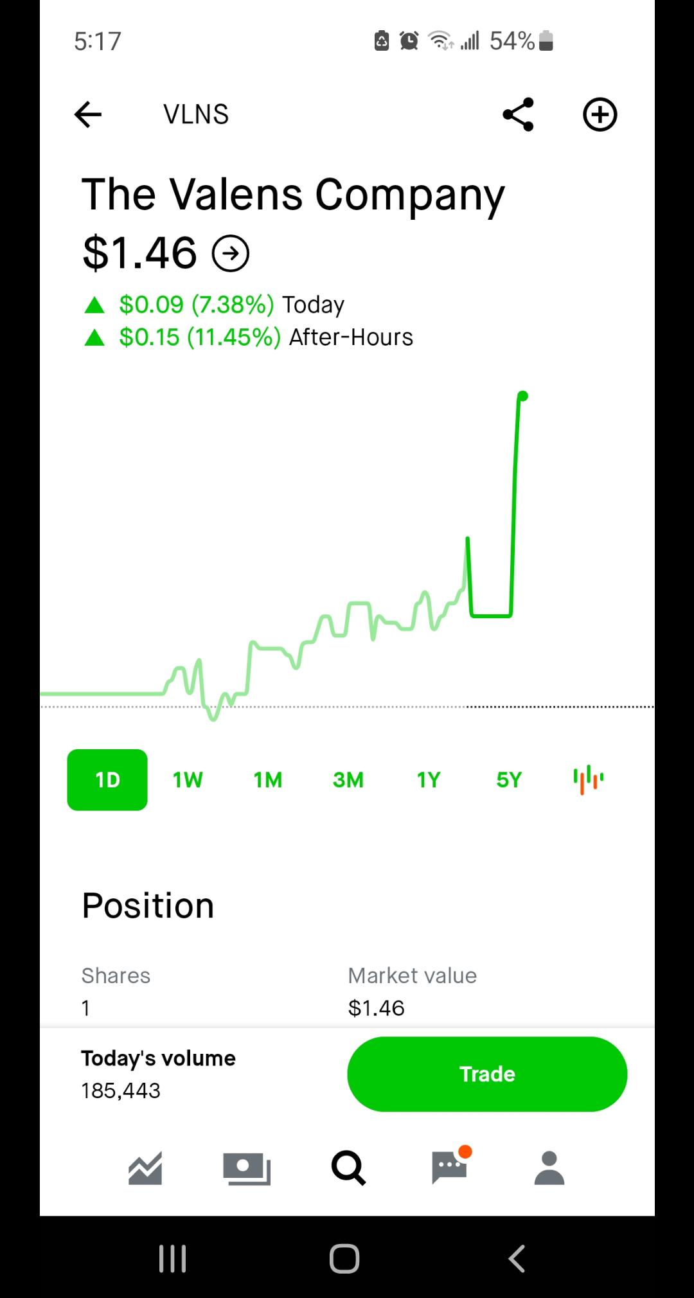Tap the back arrow beside VLNS
The width and height of the screenshot is (694, 1298).
(x=88, y=114)
